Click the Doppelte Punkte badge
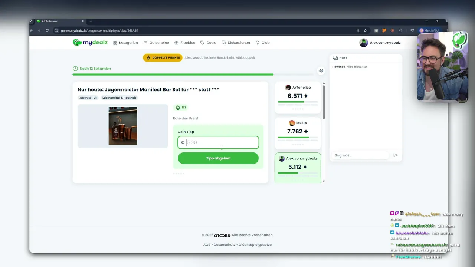The image size is (475, 267). (x=163, y=58)
